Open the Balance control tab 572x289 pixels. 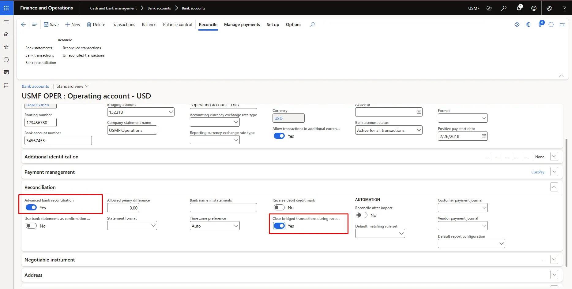click(x=178, y=24)
